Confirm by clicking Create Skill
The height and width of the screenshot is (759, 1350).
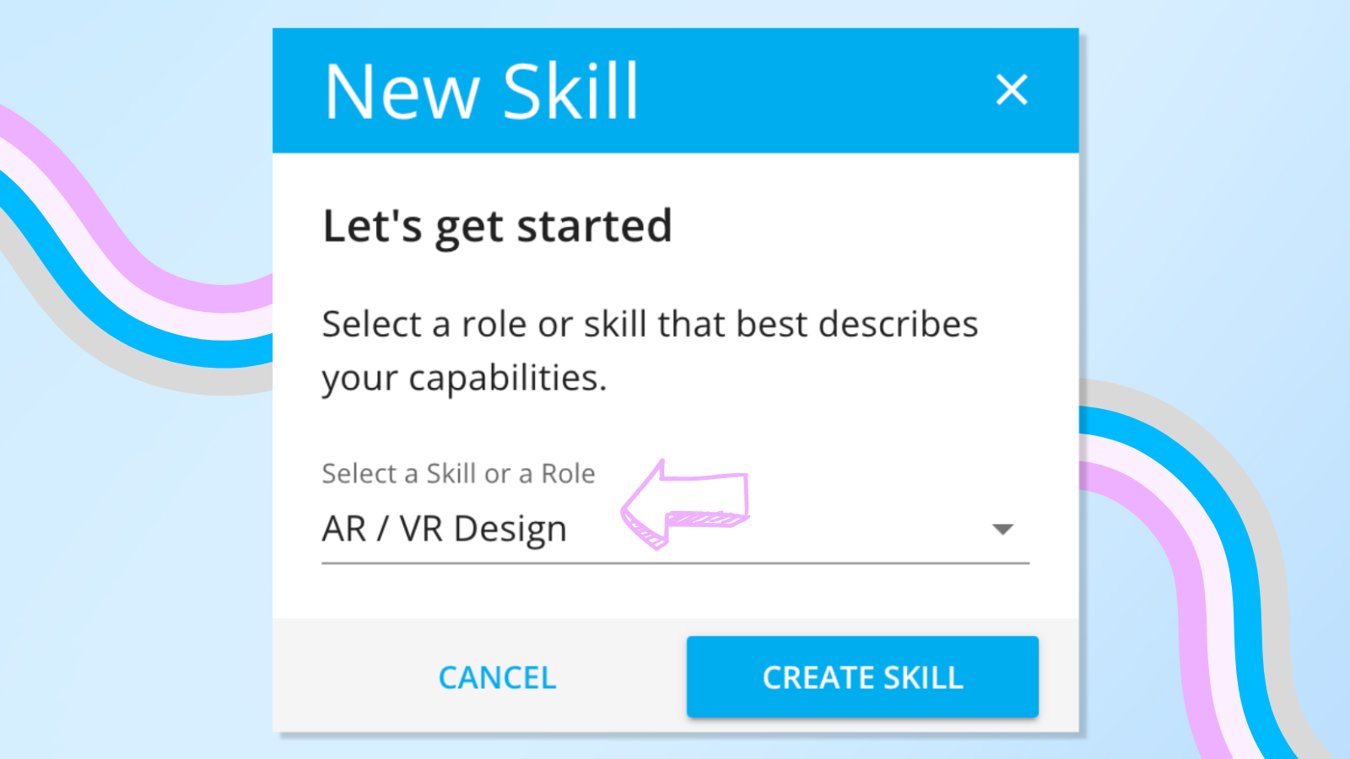point(862,677)
